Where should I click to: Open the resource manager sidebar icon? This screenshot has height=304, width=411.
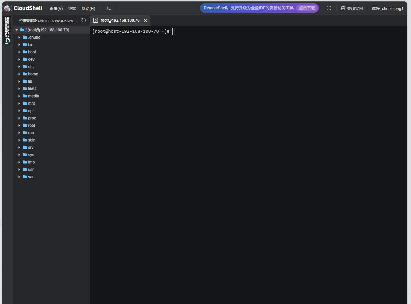7,41
